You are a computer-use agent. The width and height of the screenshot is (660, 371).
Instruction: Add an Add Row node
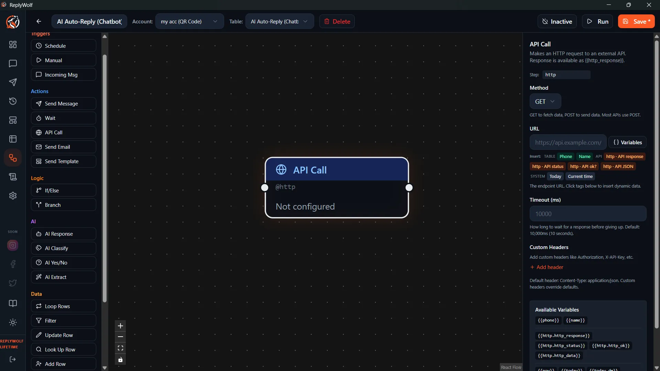(x=63, y=364)
